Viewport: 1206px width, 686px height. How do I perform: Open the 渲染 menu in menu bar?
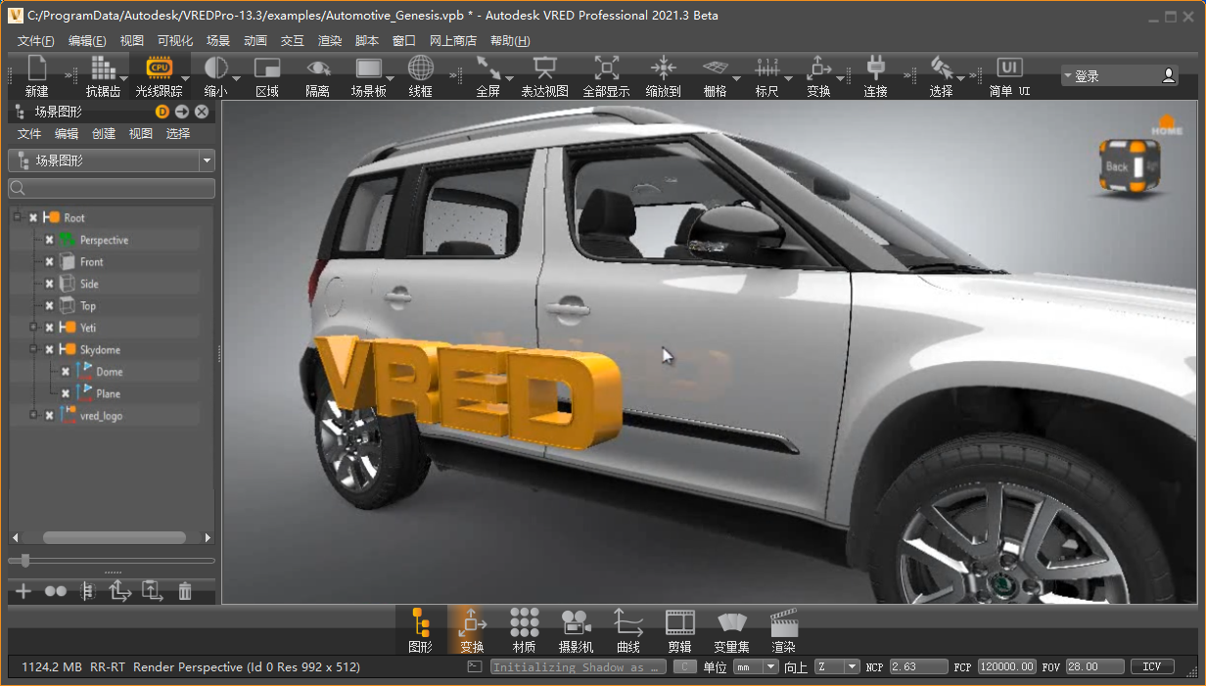click(x=330, y=40)
